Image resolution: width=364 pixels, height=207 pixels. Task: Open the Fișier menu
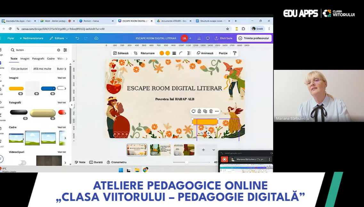tap(11, 38)
